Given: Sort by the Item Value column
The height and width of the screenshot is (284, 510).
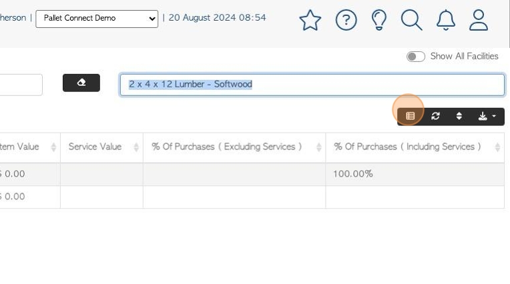Looking at the screenshot, I should point(29,147).
